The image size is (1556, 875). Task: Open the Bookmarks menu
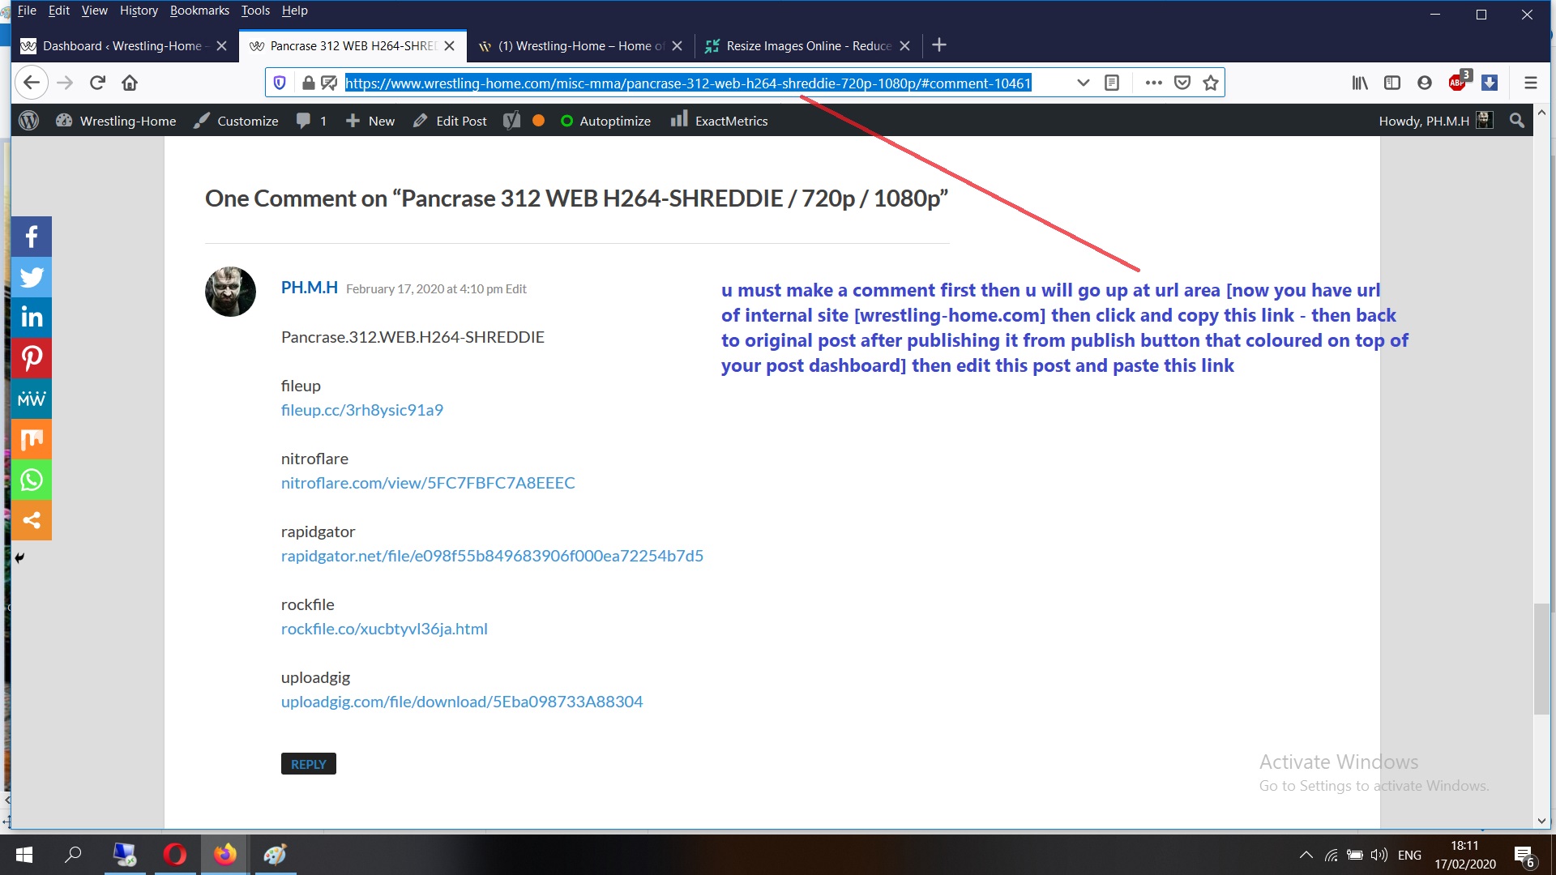tap(199, 11)
